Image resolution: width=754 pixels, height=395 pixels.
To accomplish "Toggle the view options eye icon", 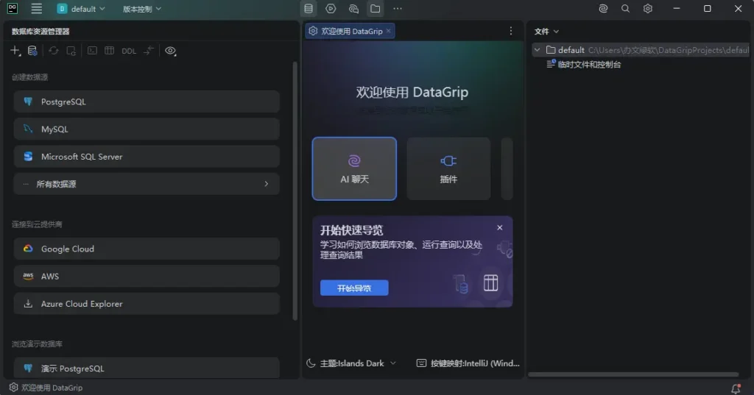I will [170, 51].
